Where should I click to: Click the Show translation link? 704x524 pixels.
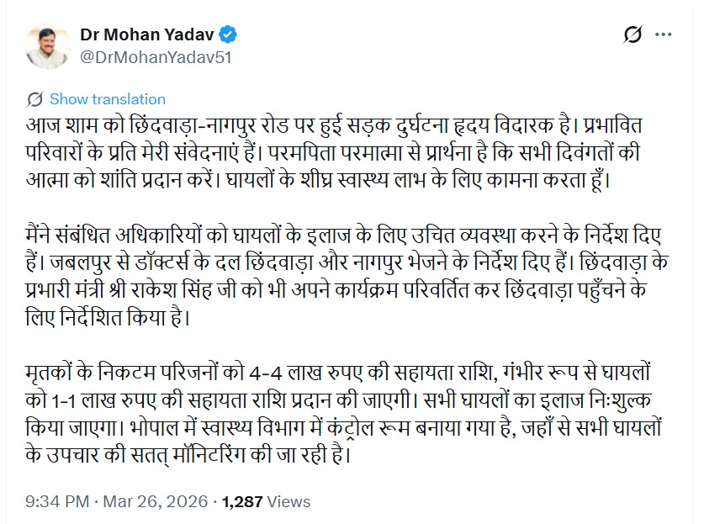[x=108, y=99]
